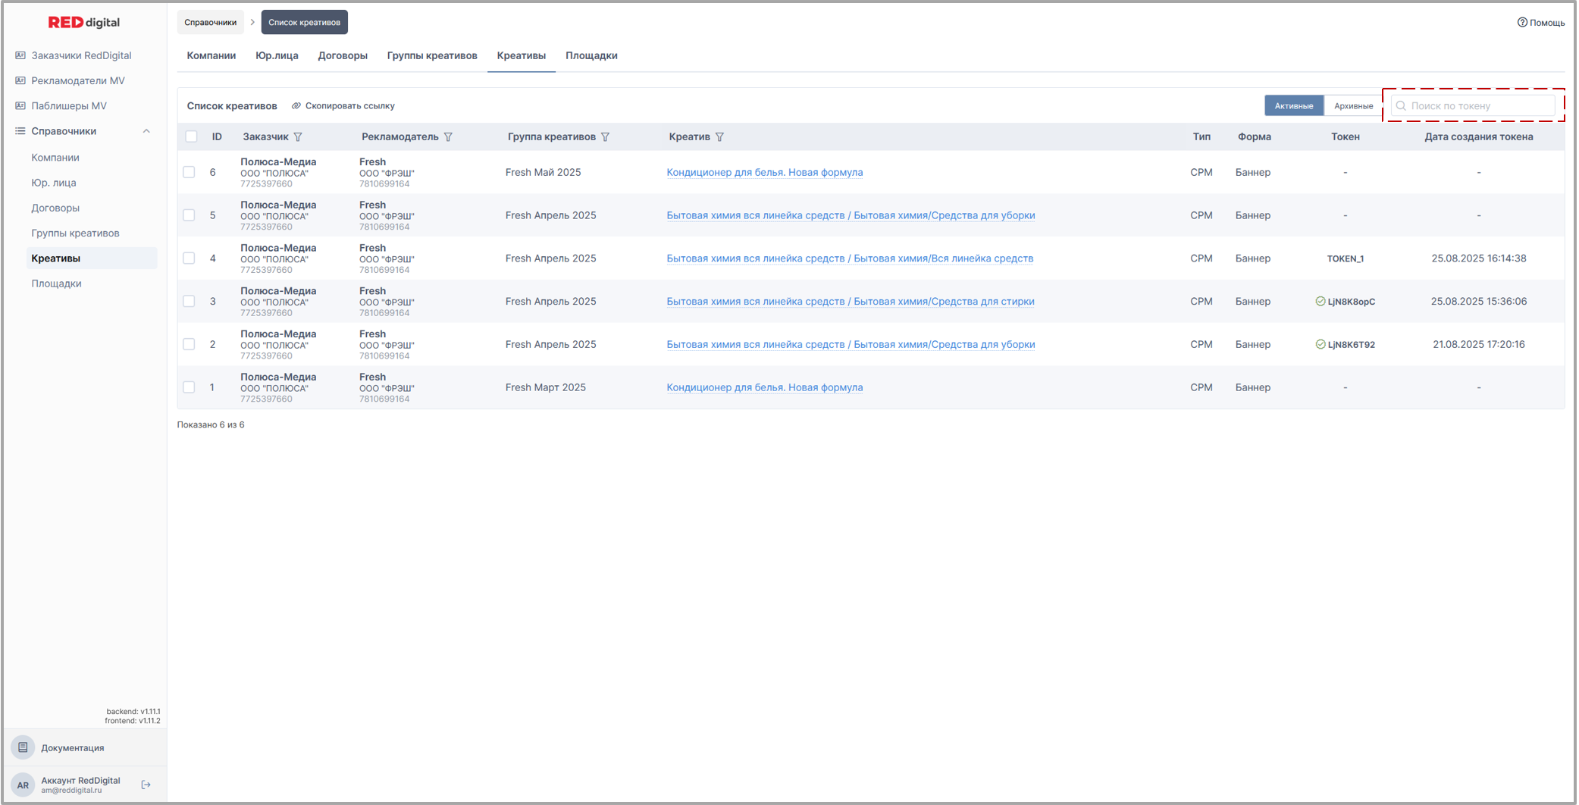Collapse the Справочники sidebar section
The image size is (1579, 805).
pos(146,131)
